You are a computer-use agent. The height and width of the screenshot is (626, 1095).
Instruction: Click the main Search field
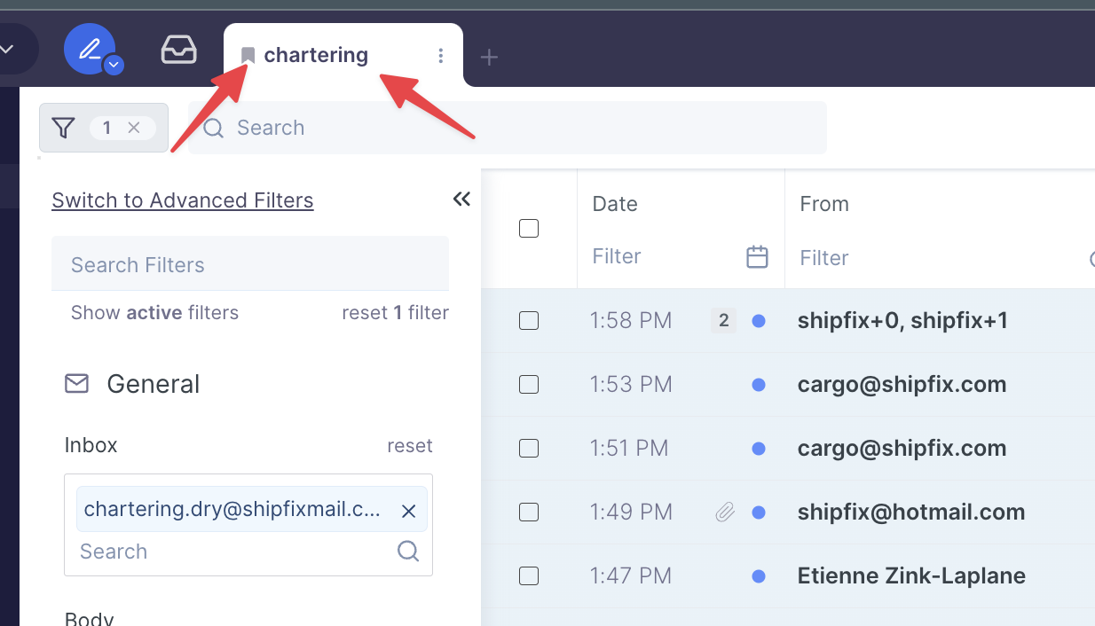(x=515, y=128)
